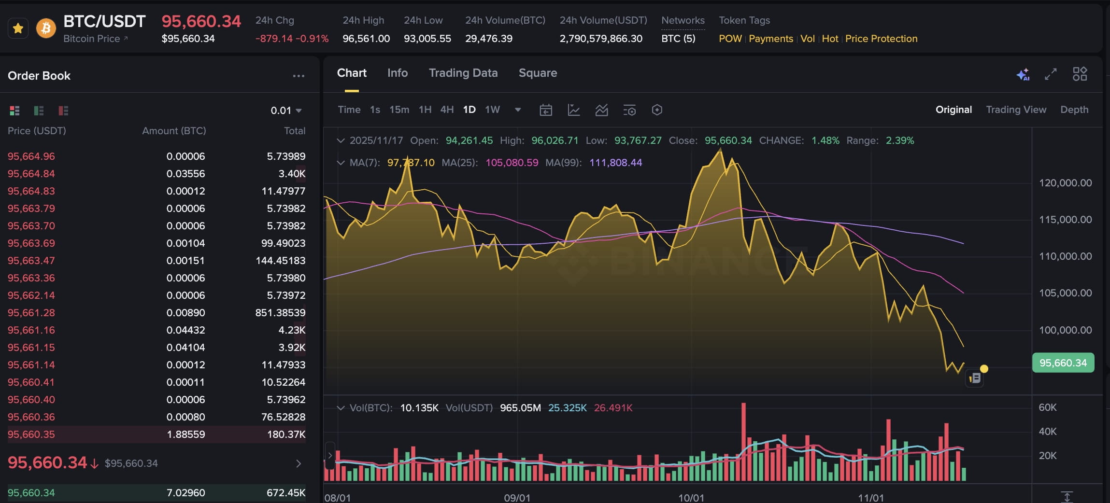This screenshot has height=503, width=1110.
Task: Select the buy-only order book view
Action: [x=39, y=111]
